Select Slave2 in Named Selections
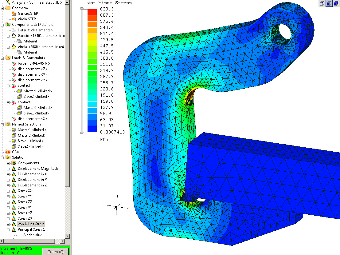 (x=31, y=146)
